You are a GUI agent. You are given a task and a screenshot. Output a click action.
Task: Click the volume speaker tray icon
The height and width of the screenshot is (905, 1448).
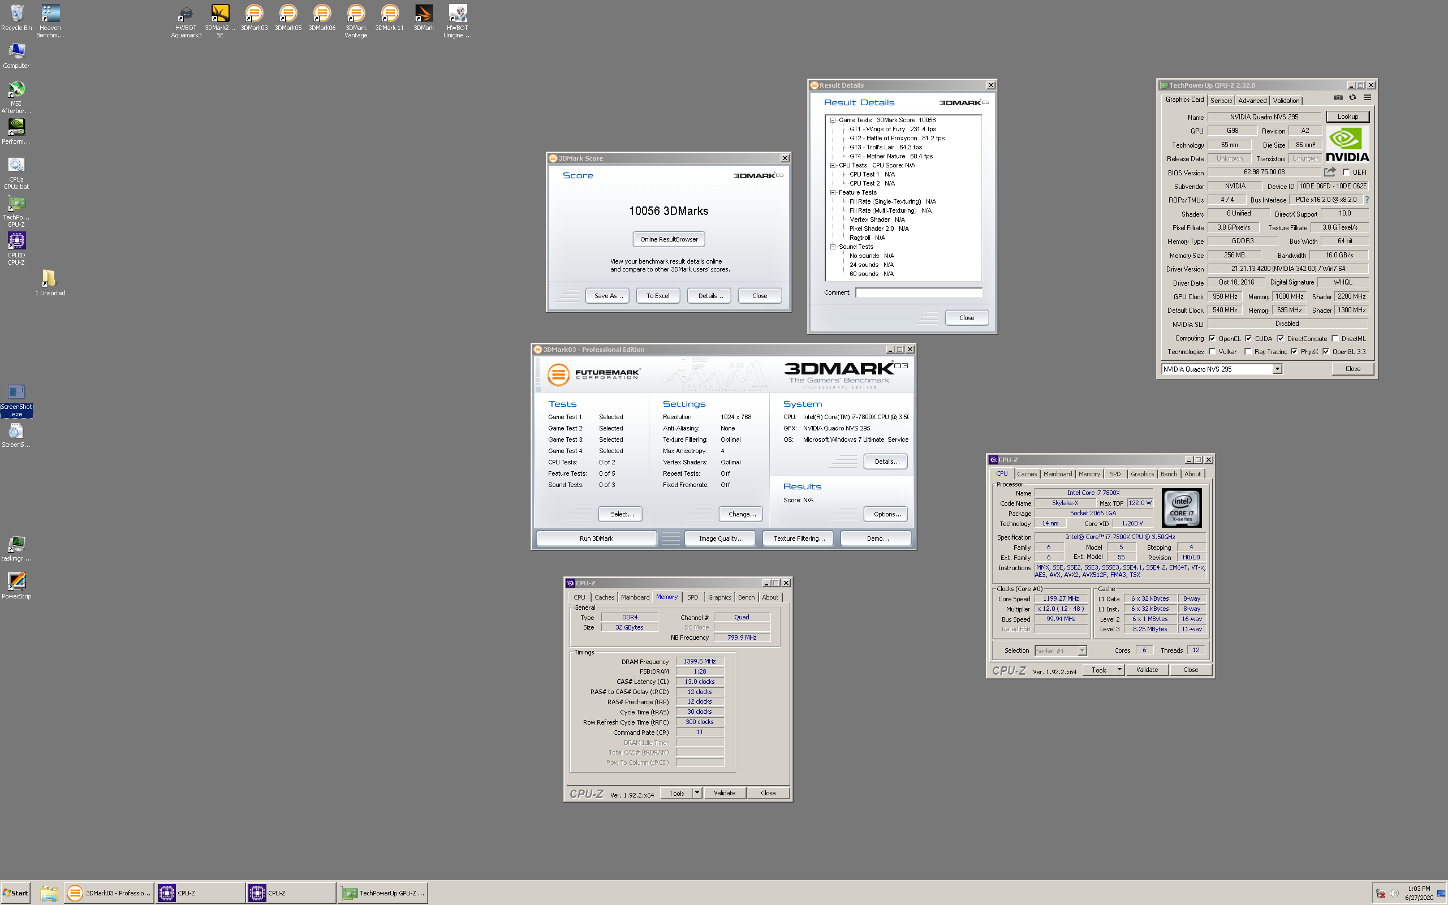point(1394,893)
